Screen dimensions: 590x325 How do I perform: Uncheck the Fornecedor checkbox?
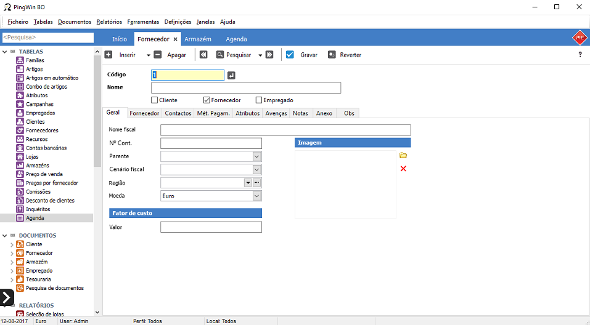(207, 100)
